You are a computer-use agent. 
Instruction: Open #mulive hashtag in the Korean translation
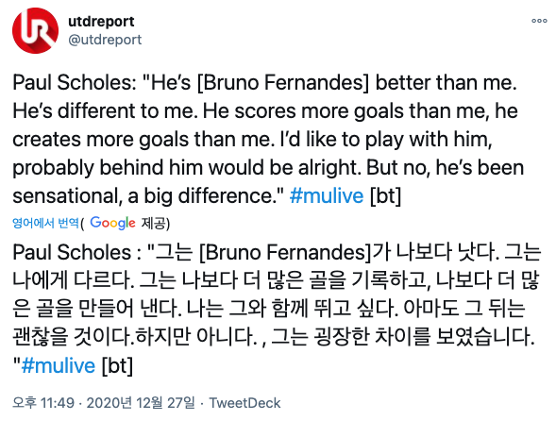[59, 365]
